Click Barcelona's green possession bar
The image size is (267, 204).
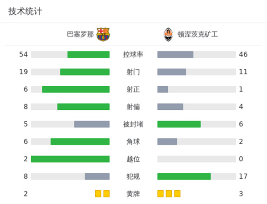(88, 55)
